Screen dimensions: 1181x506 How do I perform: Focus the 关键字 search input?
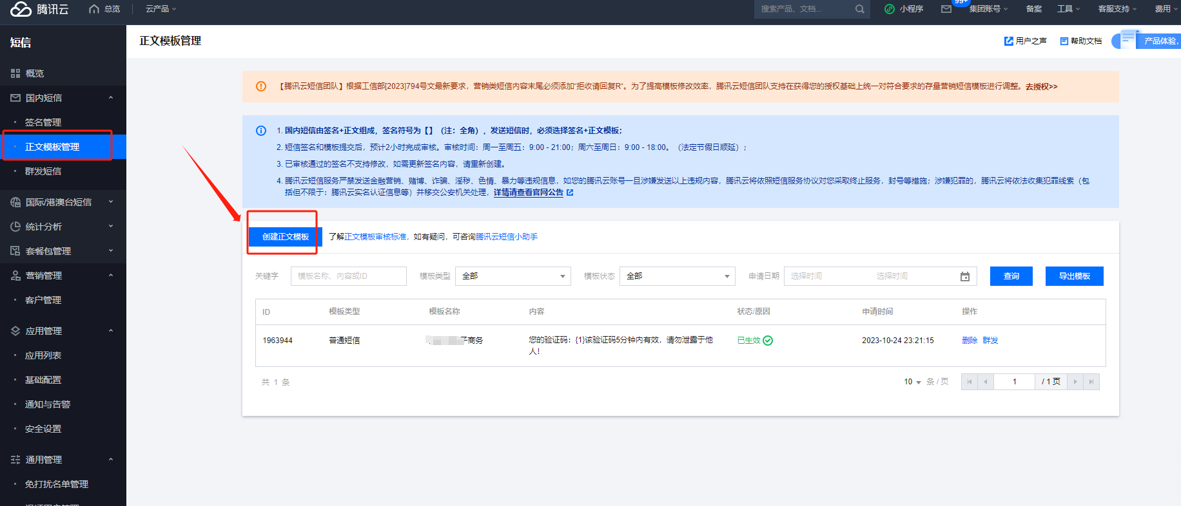pos(349,276)
